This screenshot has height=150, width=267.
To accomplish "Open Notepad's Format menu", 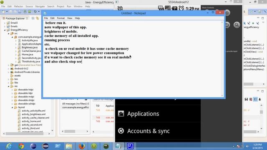I will (x=61, y=18).
